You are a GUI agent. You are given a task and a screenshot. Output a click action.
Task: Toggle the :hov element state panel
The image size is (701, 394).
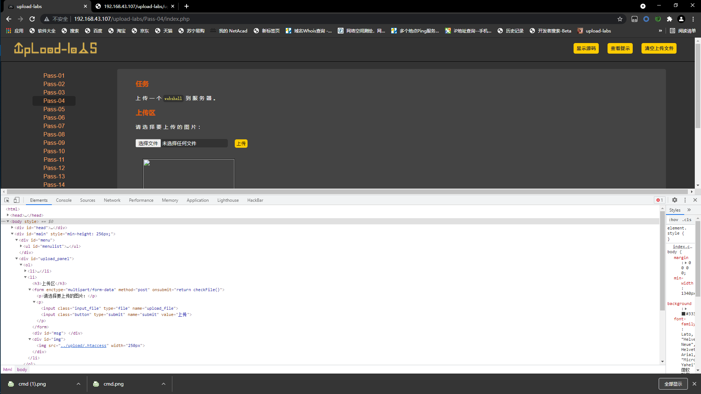coord(673,220)
